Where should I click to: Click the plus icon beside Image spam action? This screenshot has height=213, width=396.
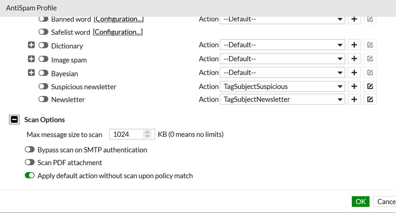tap(354, 59)
